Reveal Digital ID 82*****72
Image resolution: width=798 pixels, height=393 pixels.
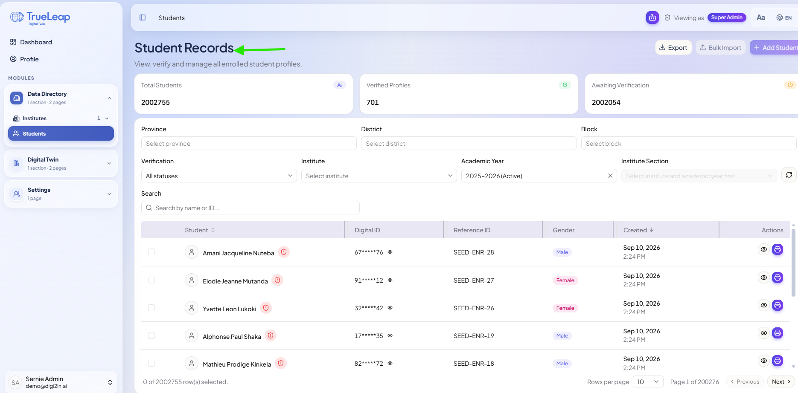point(390,363)
